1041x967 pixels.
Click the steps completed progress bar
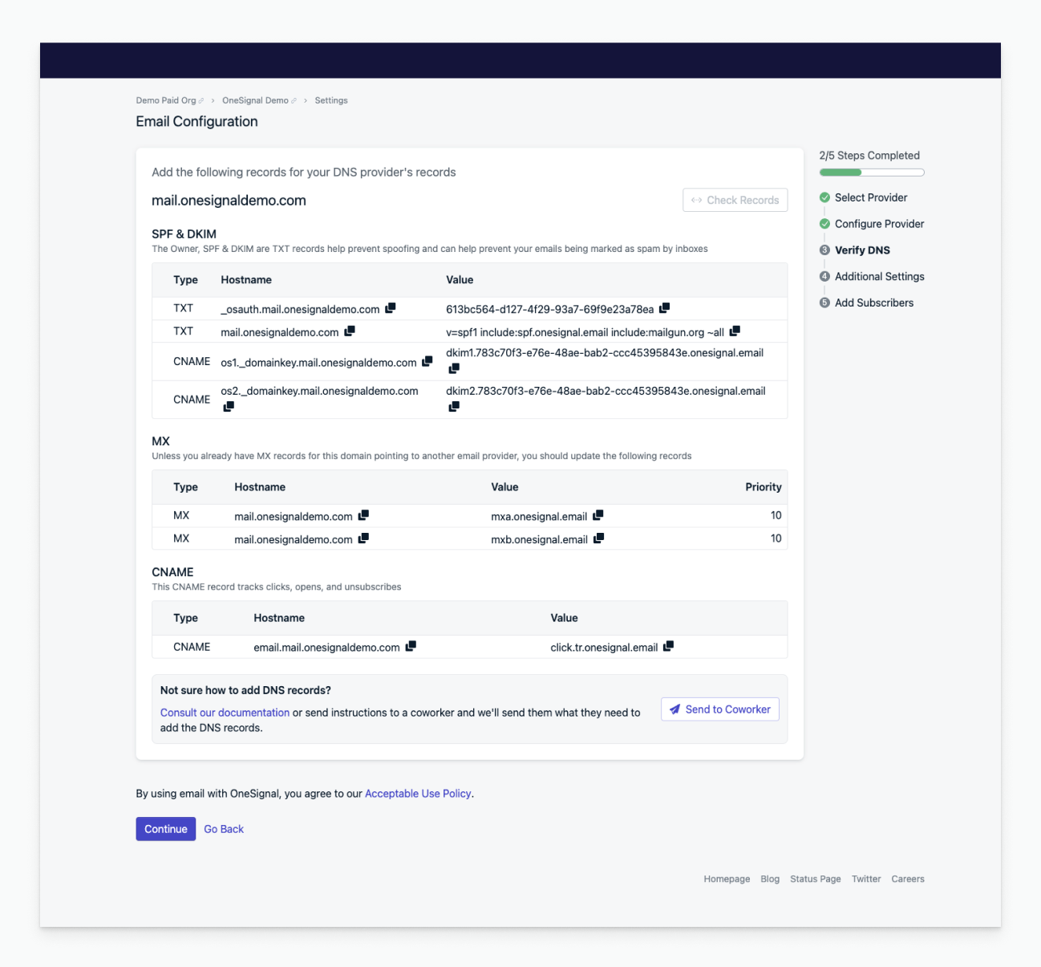click(872, 173)
